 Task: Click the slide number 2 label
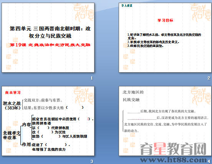pyautogui.click(x=209, y=78)
